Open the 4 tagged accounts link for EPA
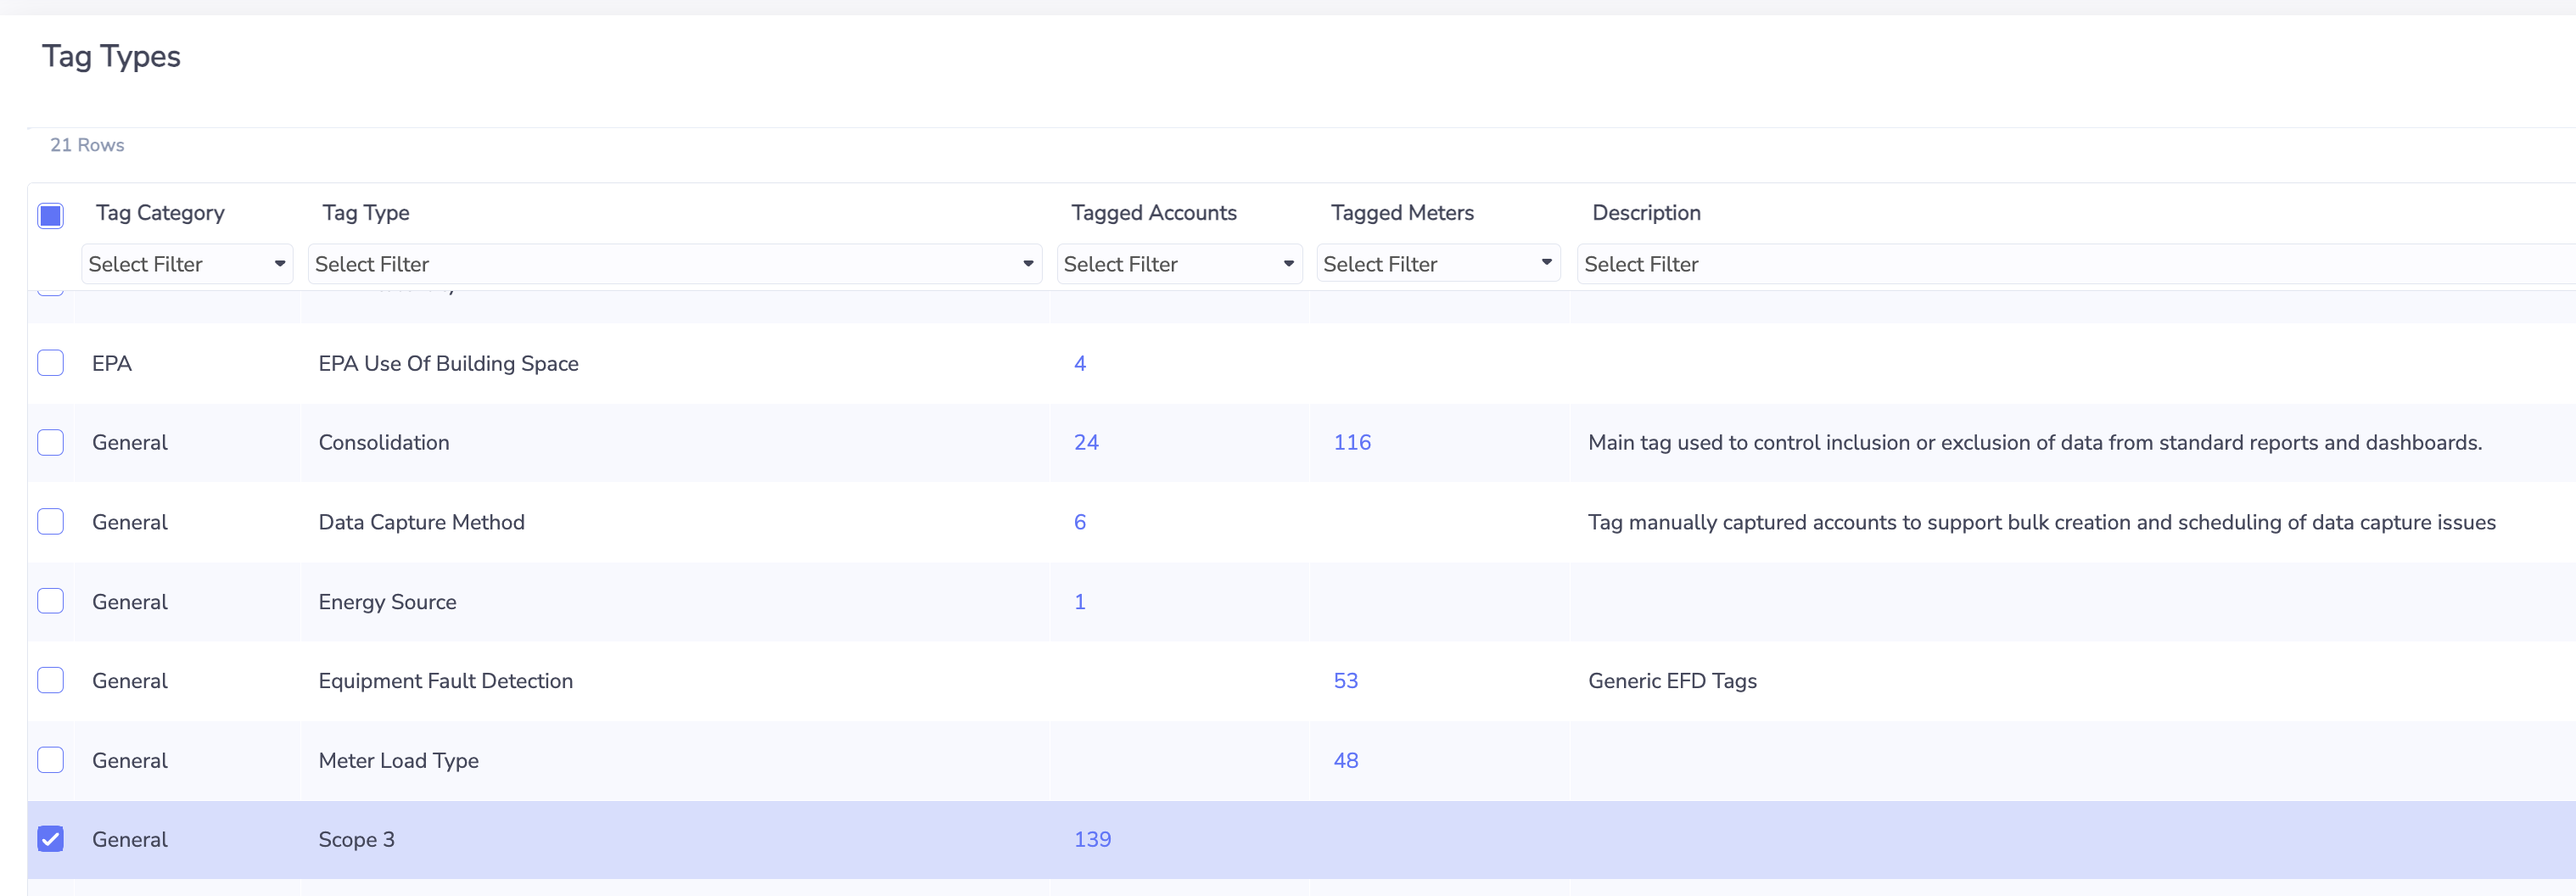2576x896 pixels. [x=1080, y=363]
